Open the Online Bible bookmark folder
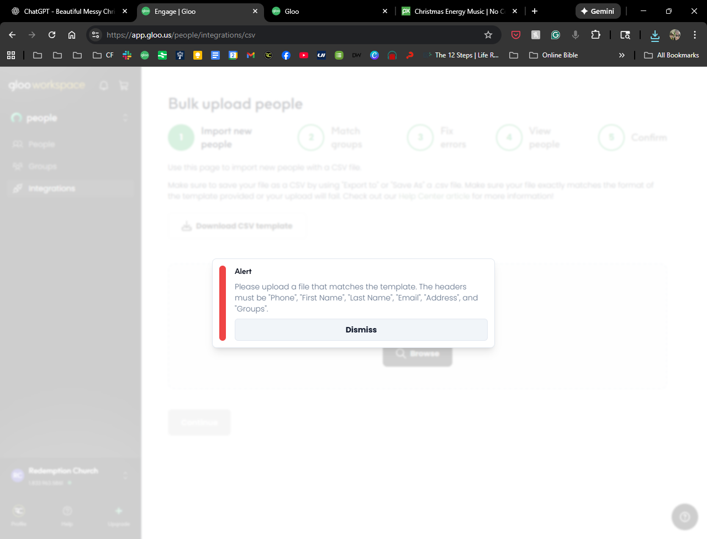This screenshot has width=707, height=539. 553,55
